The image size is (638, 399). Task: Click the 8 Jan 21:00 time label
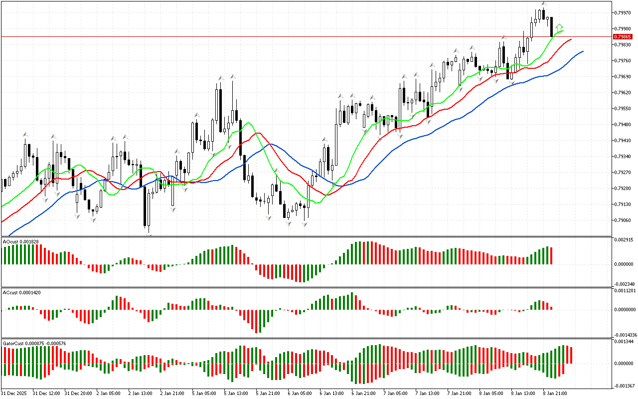(x=555, y=393)
